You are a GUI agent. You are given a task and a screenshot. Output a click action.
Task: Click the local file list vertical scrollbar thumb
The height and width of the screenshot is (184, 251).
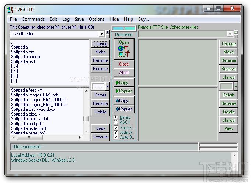[86, 119]
